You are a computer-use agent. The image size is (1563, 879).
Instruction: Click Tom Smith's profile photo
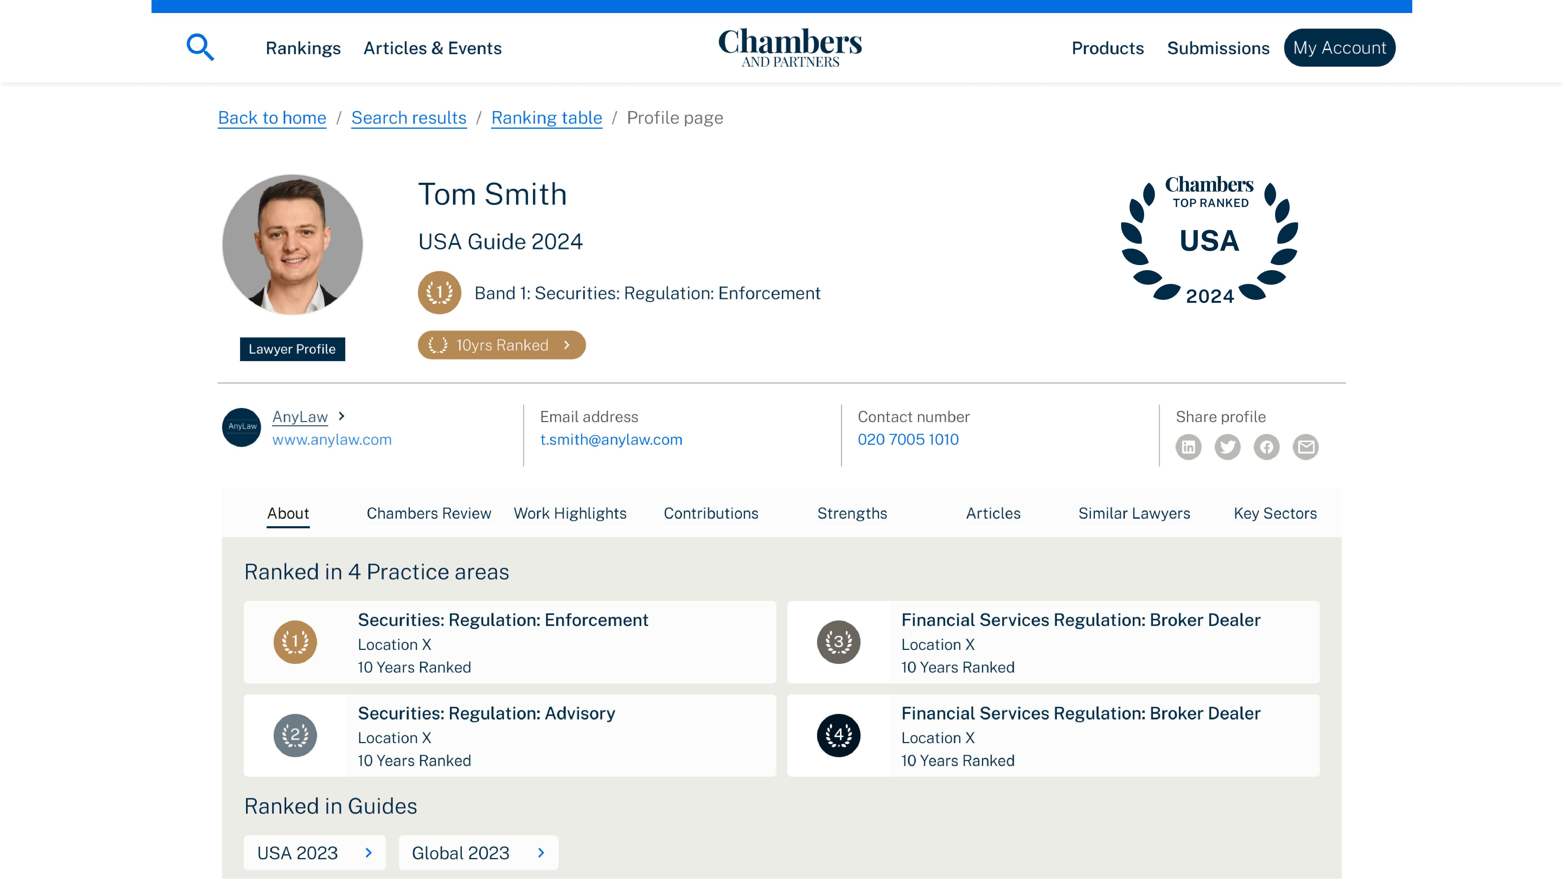pyautogui.click(x=292, y=244)
